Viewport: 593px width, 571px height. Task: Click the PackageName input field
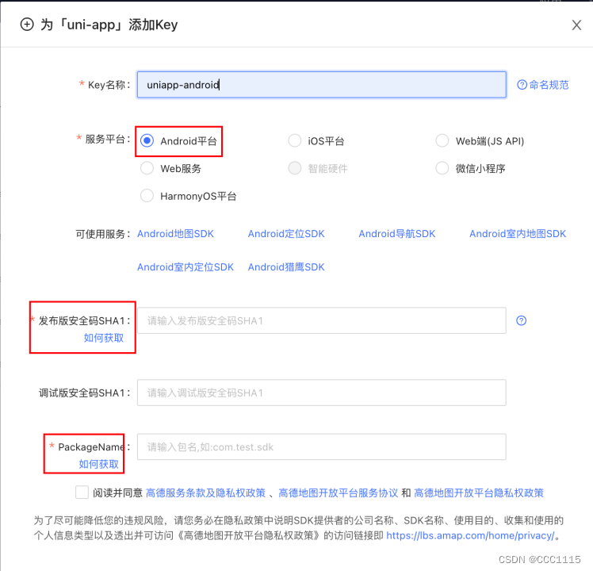(321, 446)
